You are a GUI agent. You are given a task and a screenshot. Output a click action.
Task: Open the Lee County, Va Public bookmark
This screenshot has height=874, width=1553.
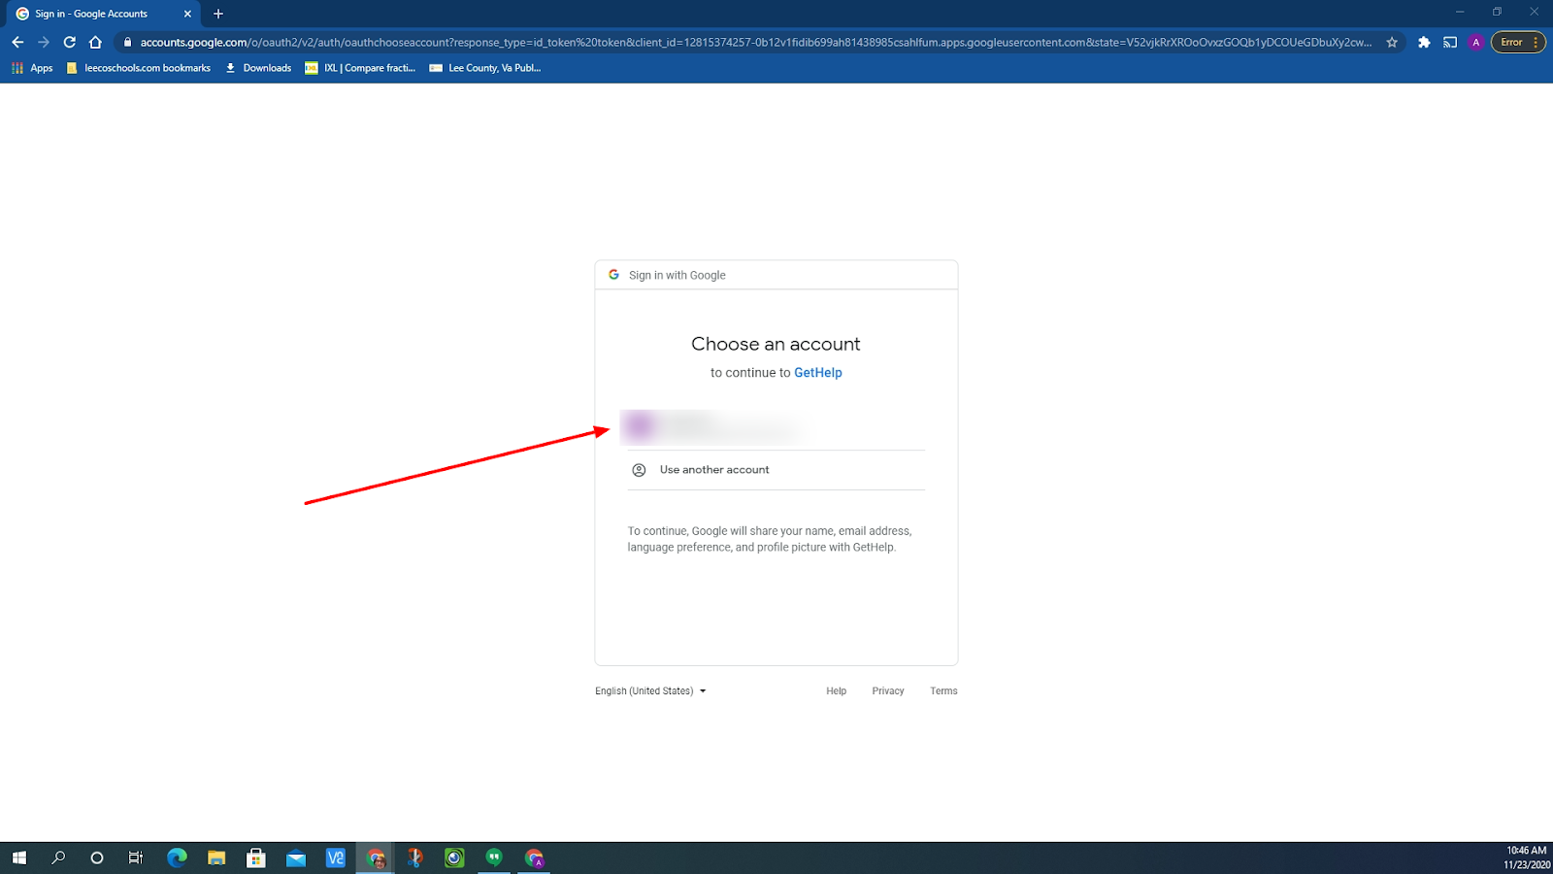pyautogui.click(x=485, y=68)
